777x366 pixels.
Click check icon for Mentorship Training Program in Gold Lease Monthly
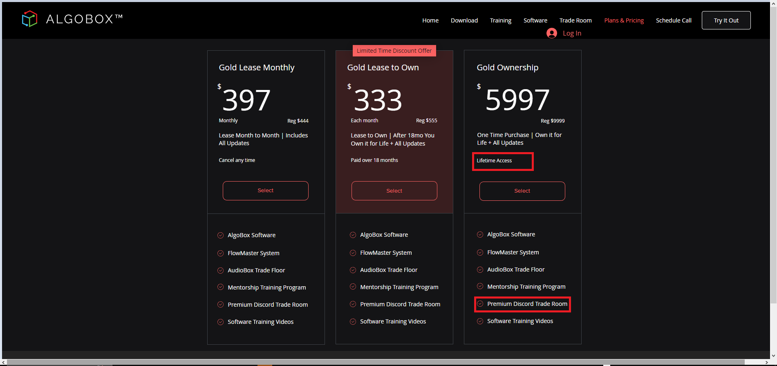tap(221, 287)
